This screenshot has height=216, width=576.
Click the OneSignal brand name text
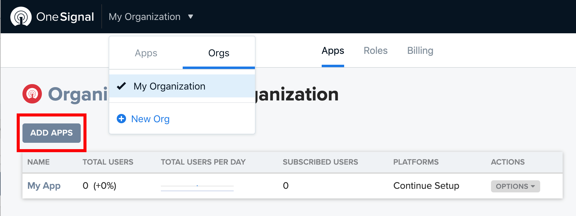(x=65, y=17)
